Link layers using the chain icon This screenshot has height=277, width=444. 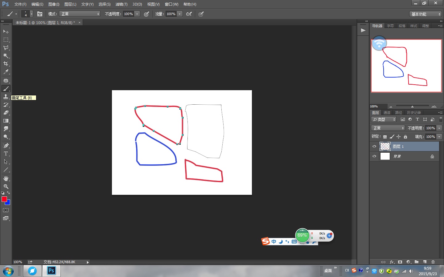(383, 262)
